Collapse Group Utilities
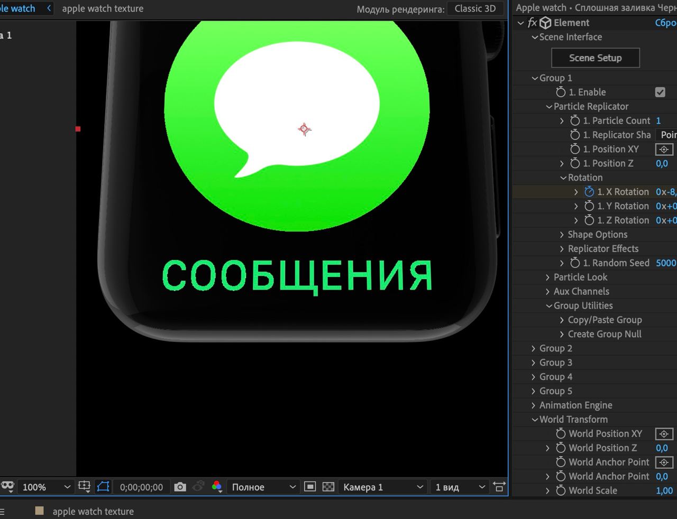This screenshot has height=519, width=677. 549,305
